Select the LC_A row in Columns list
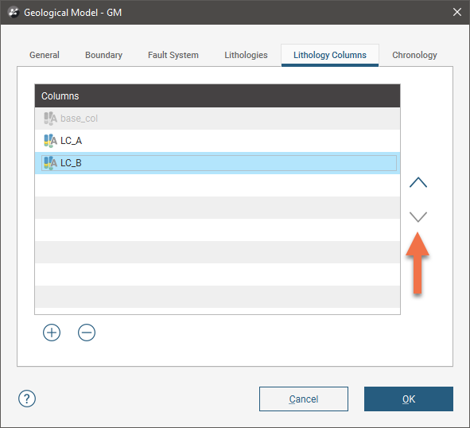 click(217, 141)
